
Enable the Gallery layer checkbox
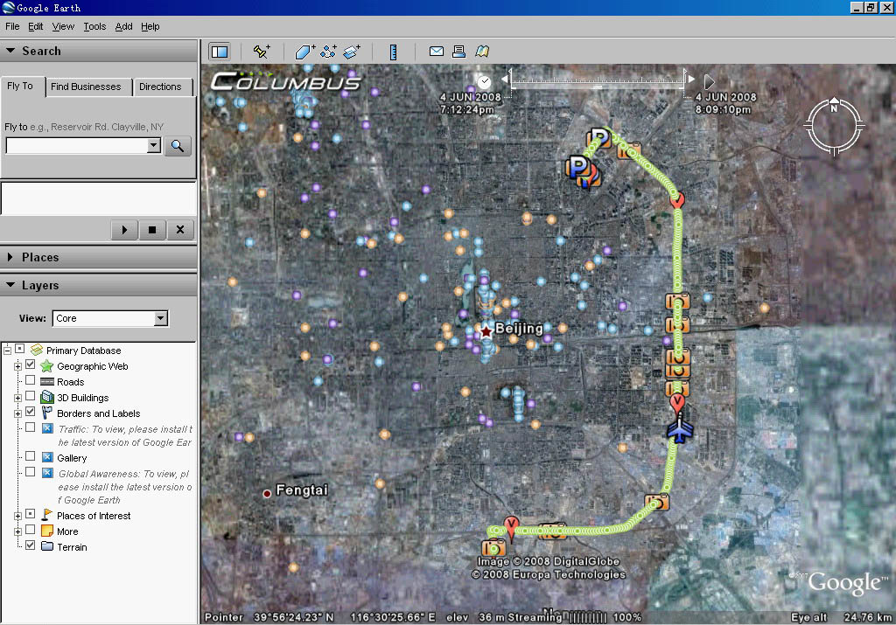[x=31, y=456]
